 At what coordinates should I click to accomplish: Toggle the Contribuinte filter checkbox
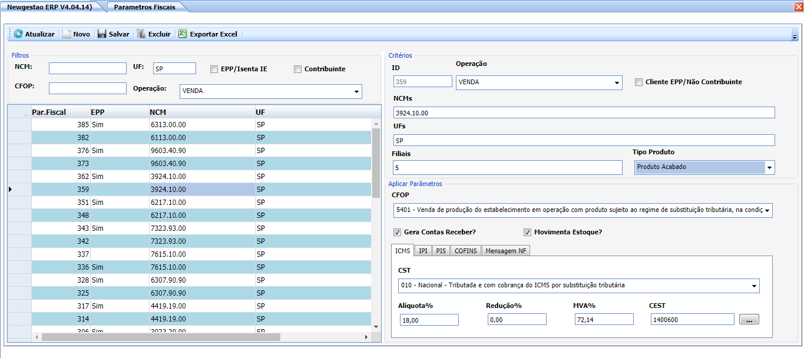pos(298,69)
